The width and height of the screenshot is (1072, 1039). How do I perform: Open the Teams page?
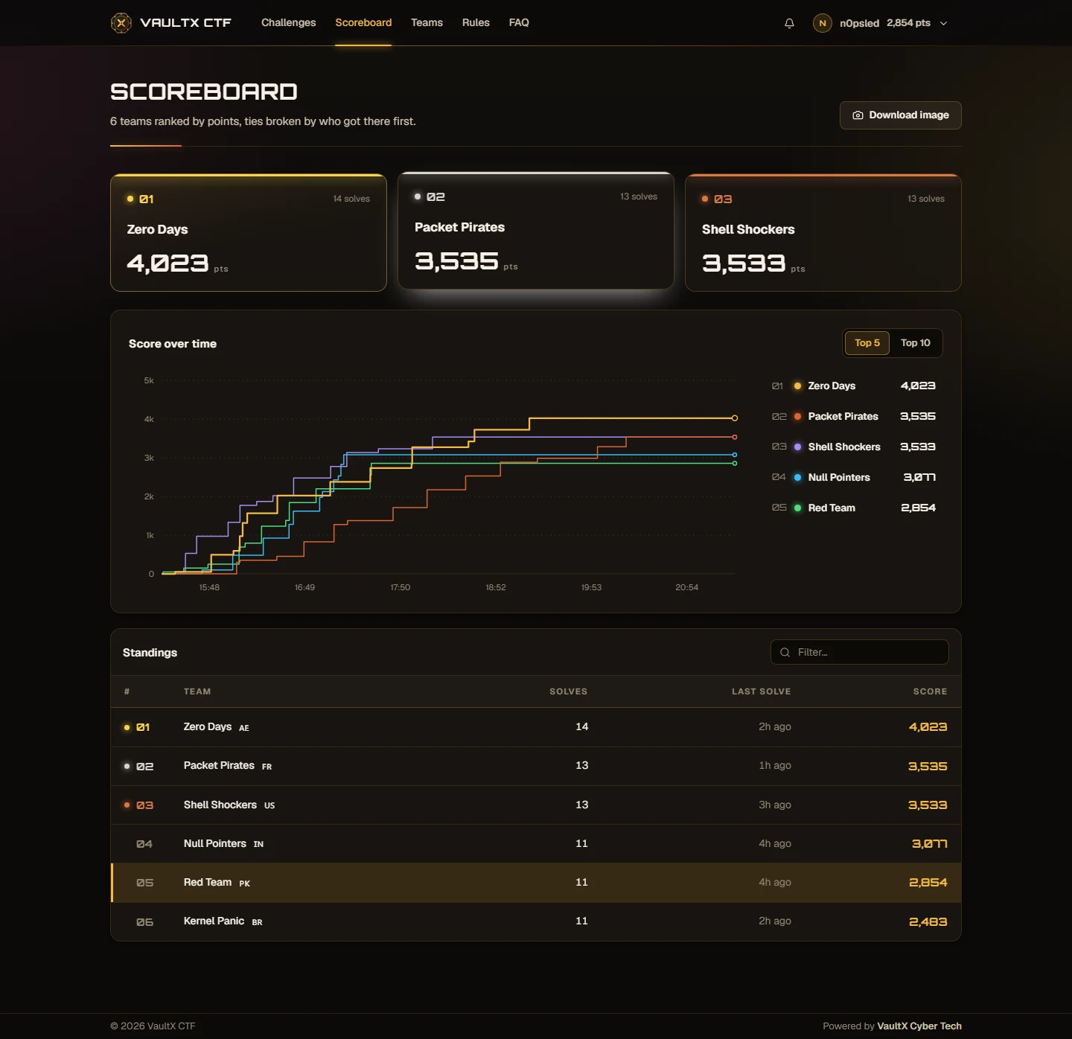(427, 22)
